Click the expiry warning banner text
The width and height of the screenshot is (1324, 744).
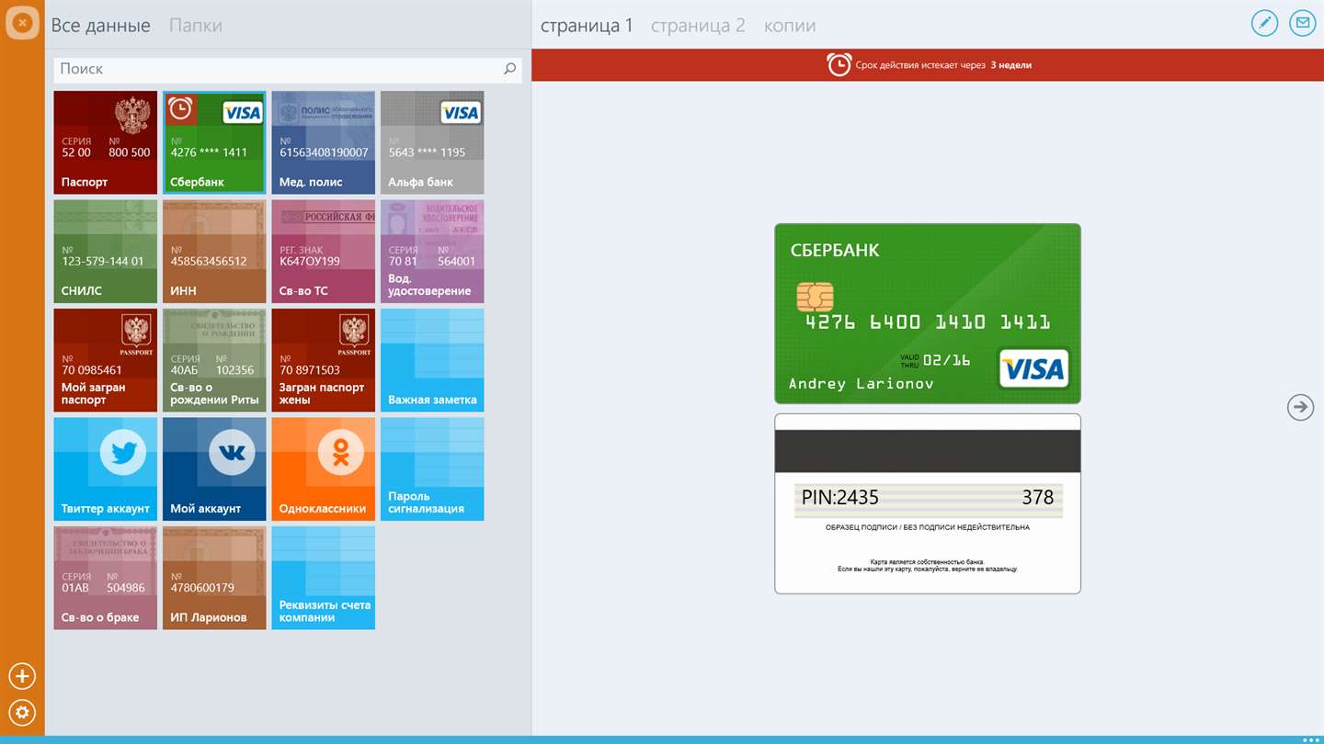point(943,65)
